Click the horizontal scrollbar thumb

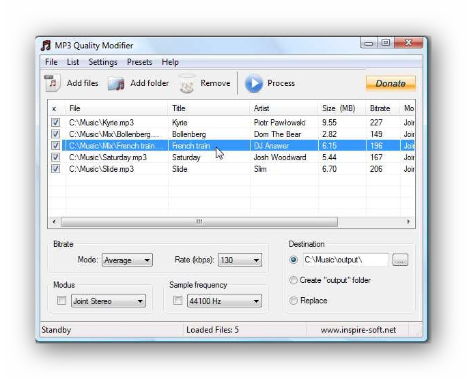[x=199, y=222]
